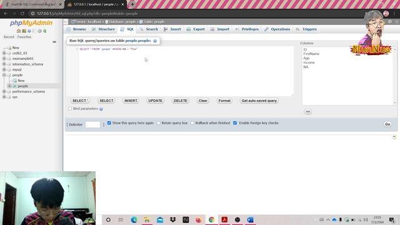Image resolution: width=400 pixels, height=225 pixels.
Task: Uncheck Show this query here again
Action: point(109,123)
